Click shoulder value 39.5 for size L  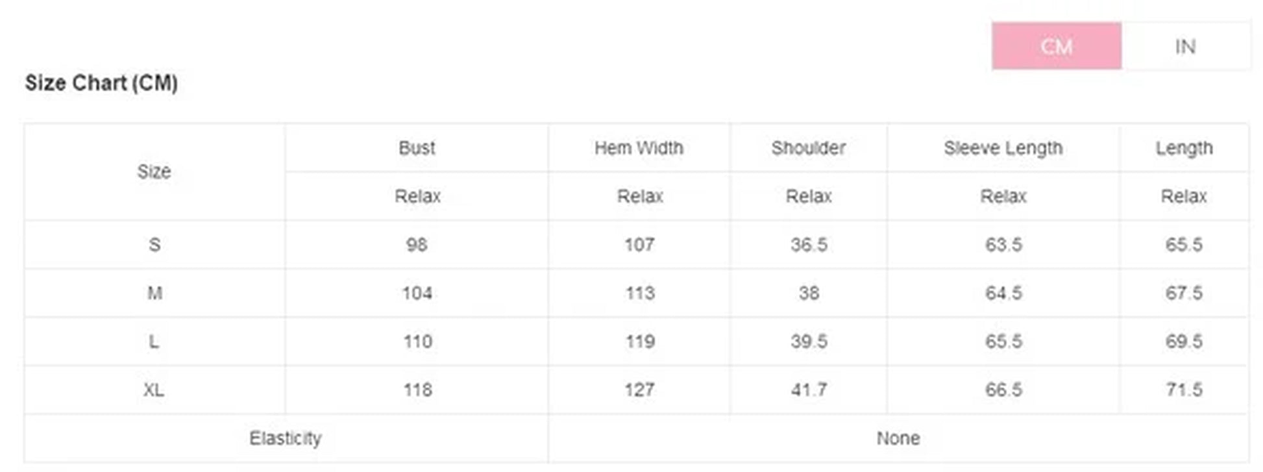pyautogui.click(x=809, y=342)
